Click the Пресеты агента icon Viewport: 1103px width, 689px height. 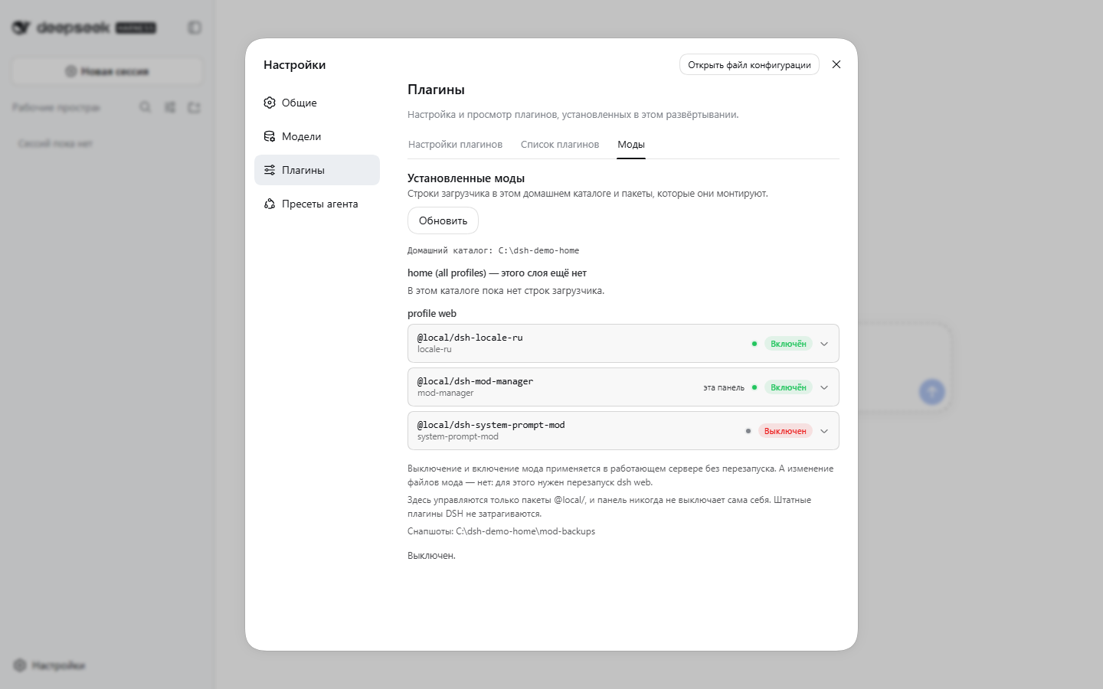[270, 204]
